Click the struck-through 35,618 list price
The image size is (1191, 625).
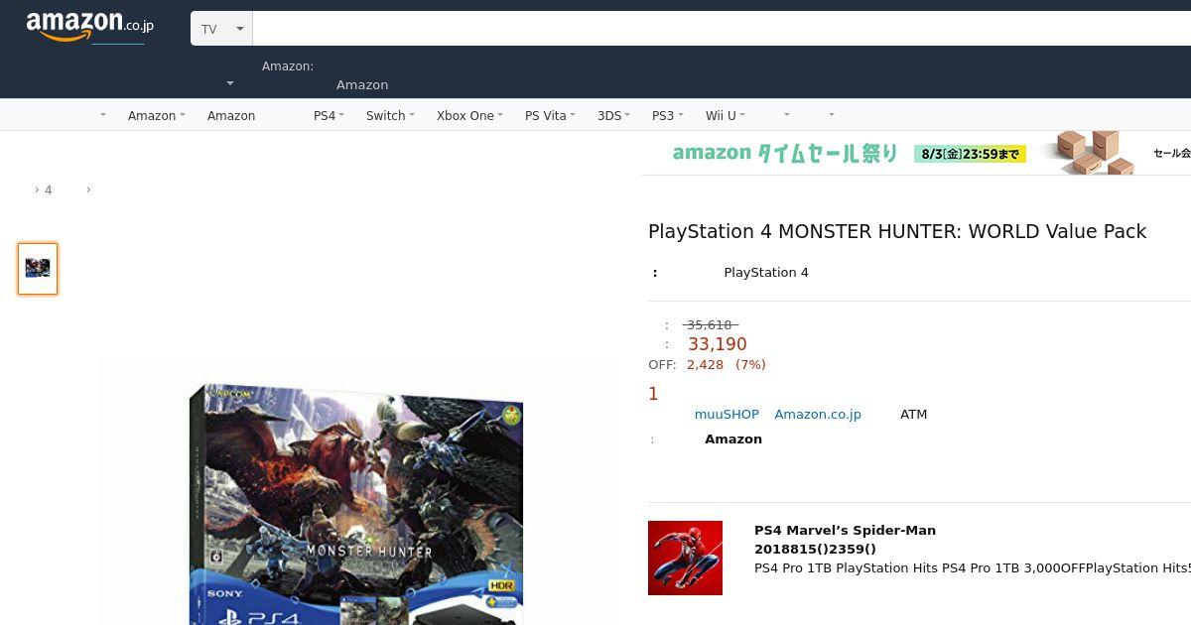(710, 324)
